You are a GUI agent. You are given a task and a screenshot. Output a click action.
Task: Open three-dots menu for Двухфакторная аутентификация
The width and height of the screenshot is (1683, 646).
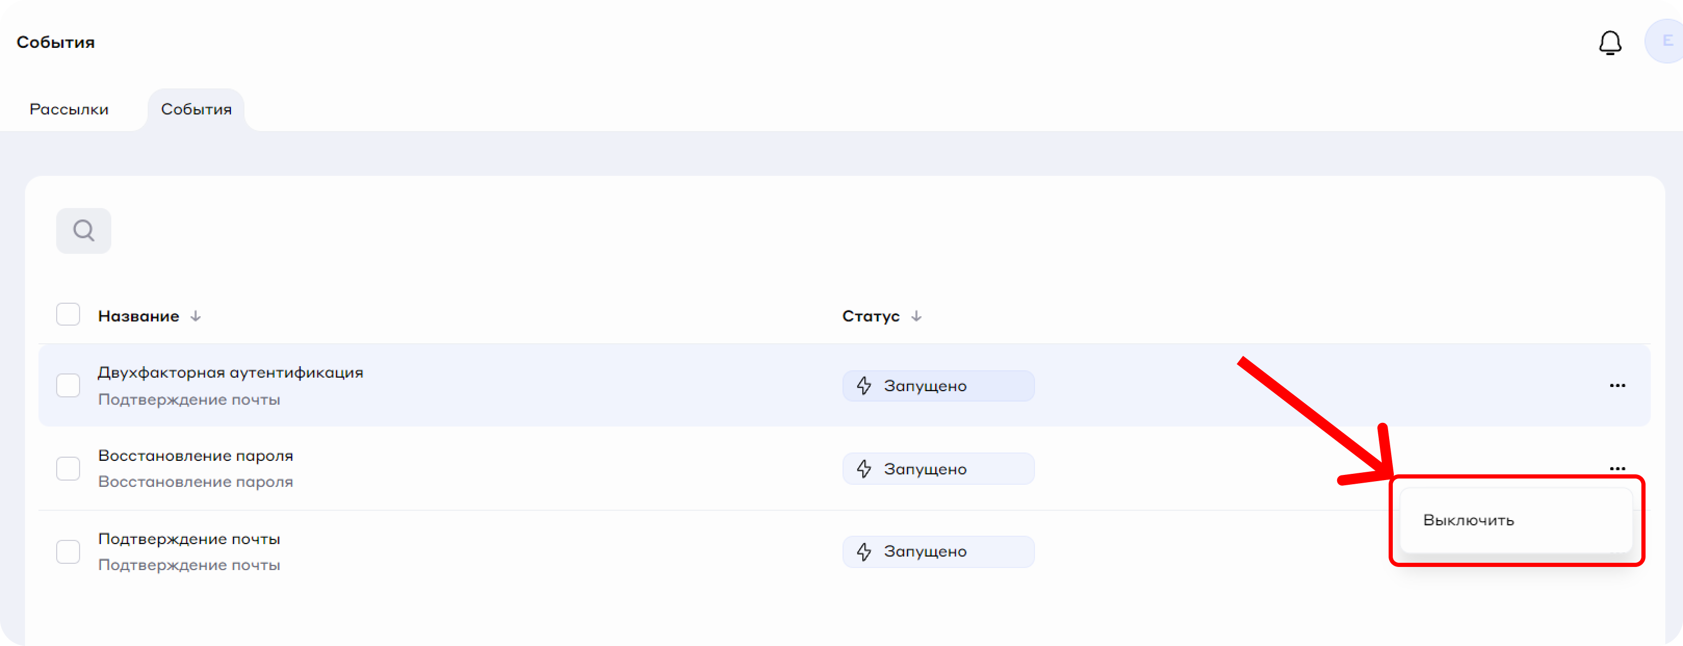click(1617, 385)
